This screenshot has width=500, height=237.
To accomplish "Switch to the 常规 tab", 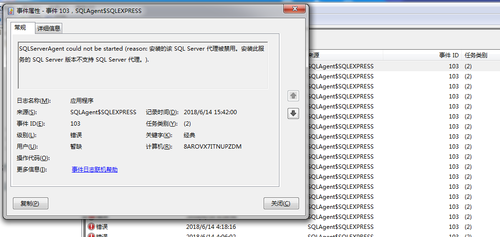I will coord(21,28).
